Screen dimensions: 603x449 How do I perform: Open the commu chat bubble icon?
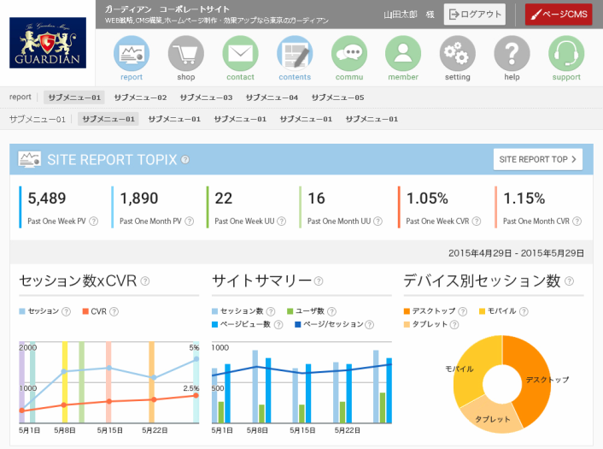349,54
